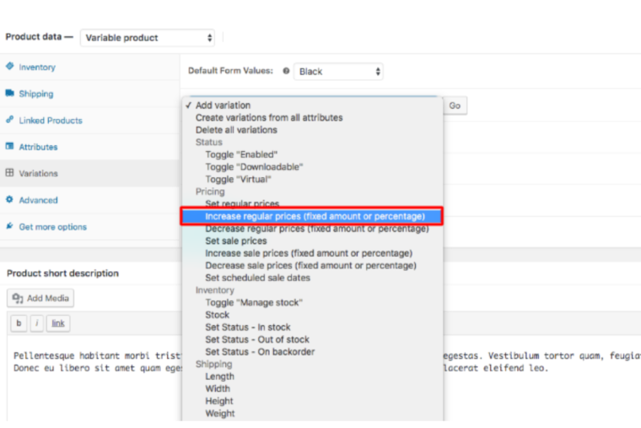Select the Stock option
Viewport: 641px width, 428px height.
[x=312, y=315]
